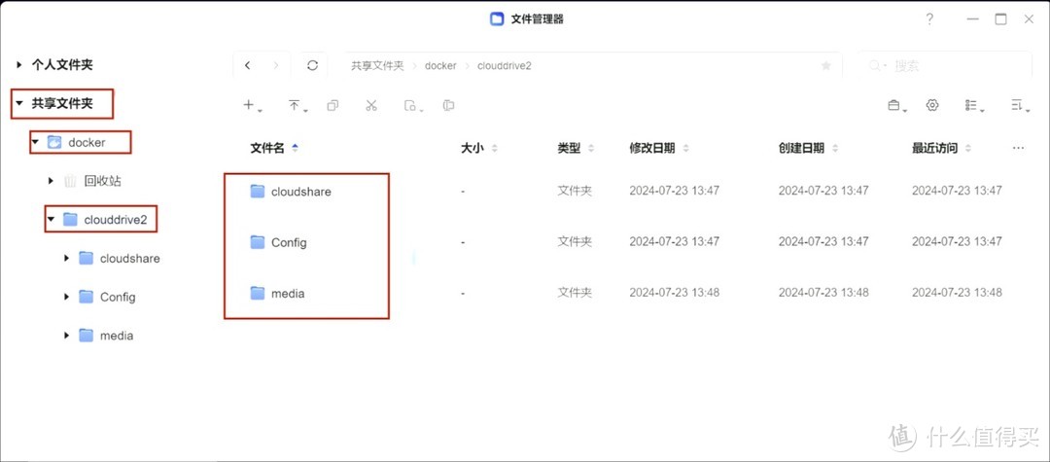Open the share/lock folder toolbar icon

pyautogui.click(x=412, y=106)
